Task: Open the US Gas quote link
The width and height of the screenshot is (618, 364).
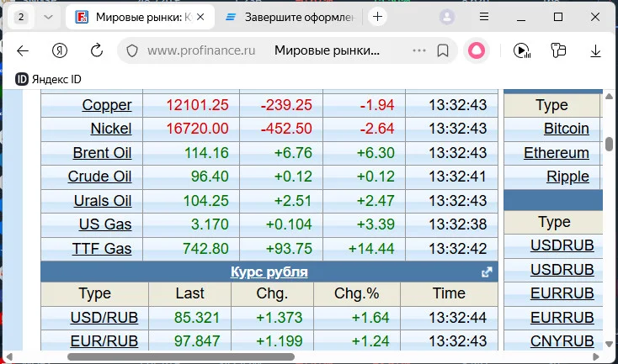Action: pyautogui.click(x=105, y=224)
